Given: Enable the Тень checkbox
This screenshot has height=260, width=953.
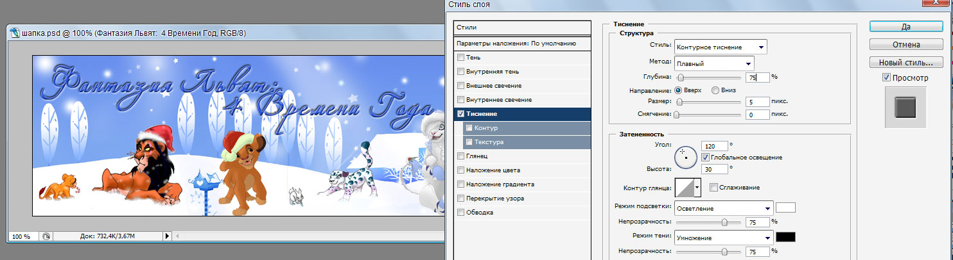Looking at the screenshot, I should click(460, 58).
